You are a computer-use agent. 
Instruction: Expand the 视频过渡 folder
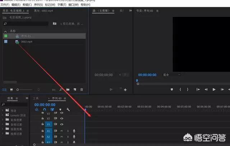[2, 133]
